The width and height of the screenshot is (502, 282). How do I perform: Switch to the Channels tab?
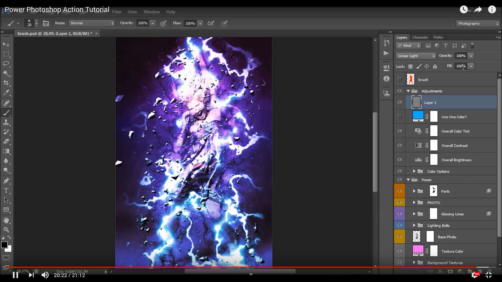pyautogui.click(x=420, y=37)
